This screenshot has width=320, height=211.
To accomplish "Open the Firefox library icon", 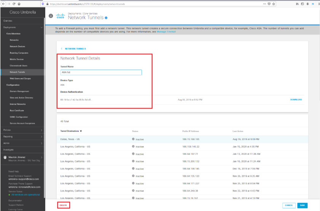I will [x=297, y=4].
